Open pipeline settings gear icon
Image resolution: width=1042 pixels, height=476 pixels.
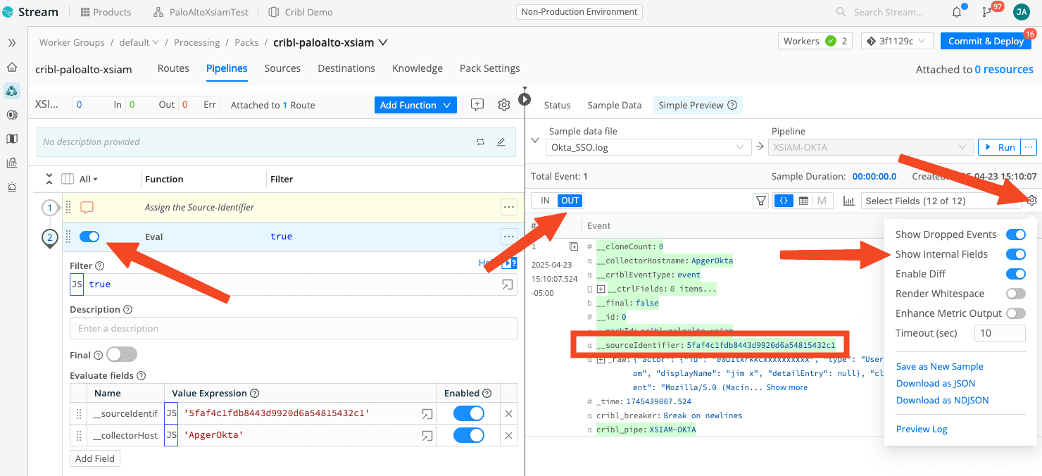click(x=504, y=105)
